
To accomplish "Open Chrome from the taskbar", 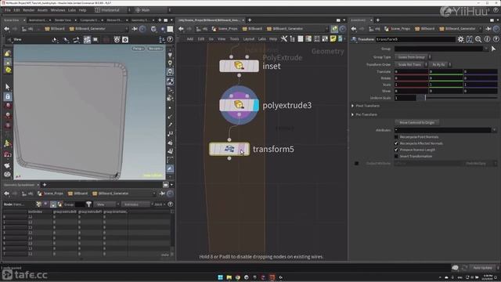I will tap(238, 277).
